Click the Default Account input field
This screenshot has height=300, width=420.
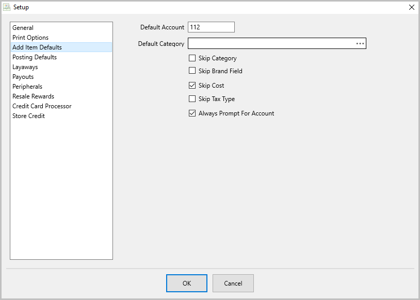click(211, 27)
